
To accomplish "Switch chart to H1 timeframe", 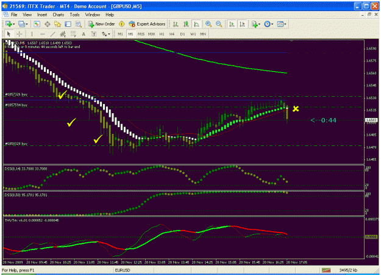I will tap(162, 34).
